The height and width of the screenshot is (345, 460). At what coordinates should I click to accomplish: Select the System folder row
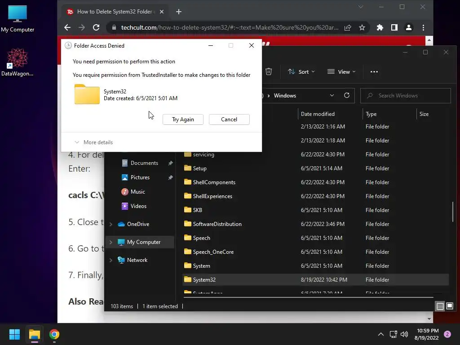pos(316,266)
